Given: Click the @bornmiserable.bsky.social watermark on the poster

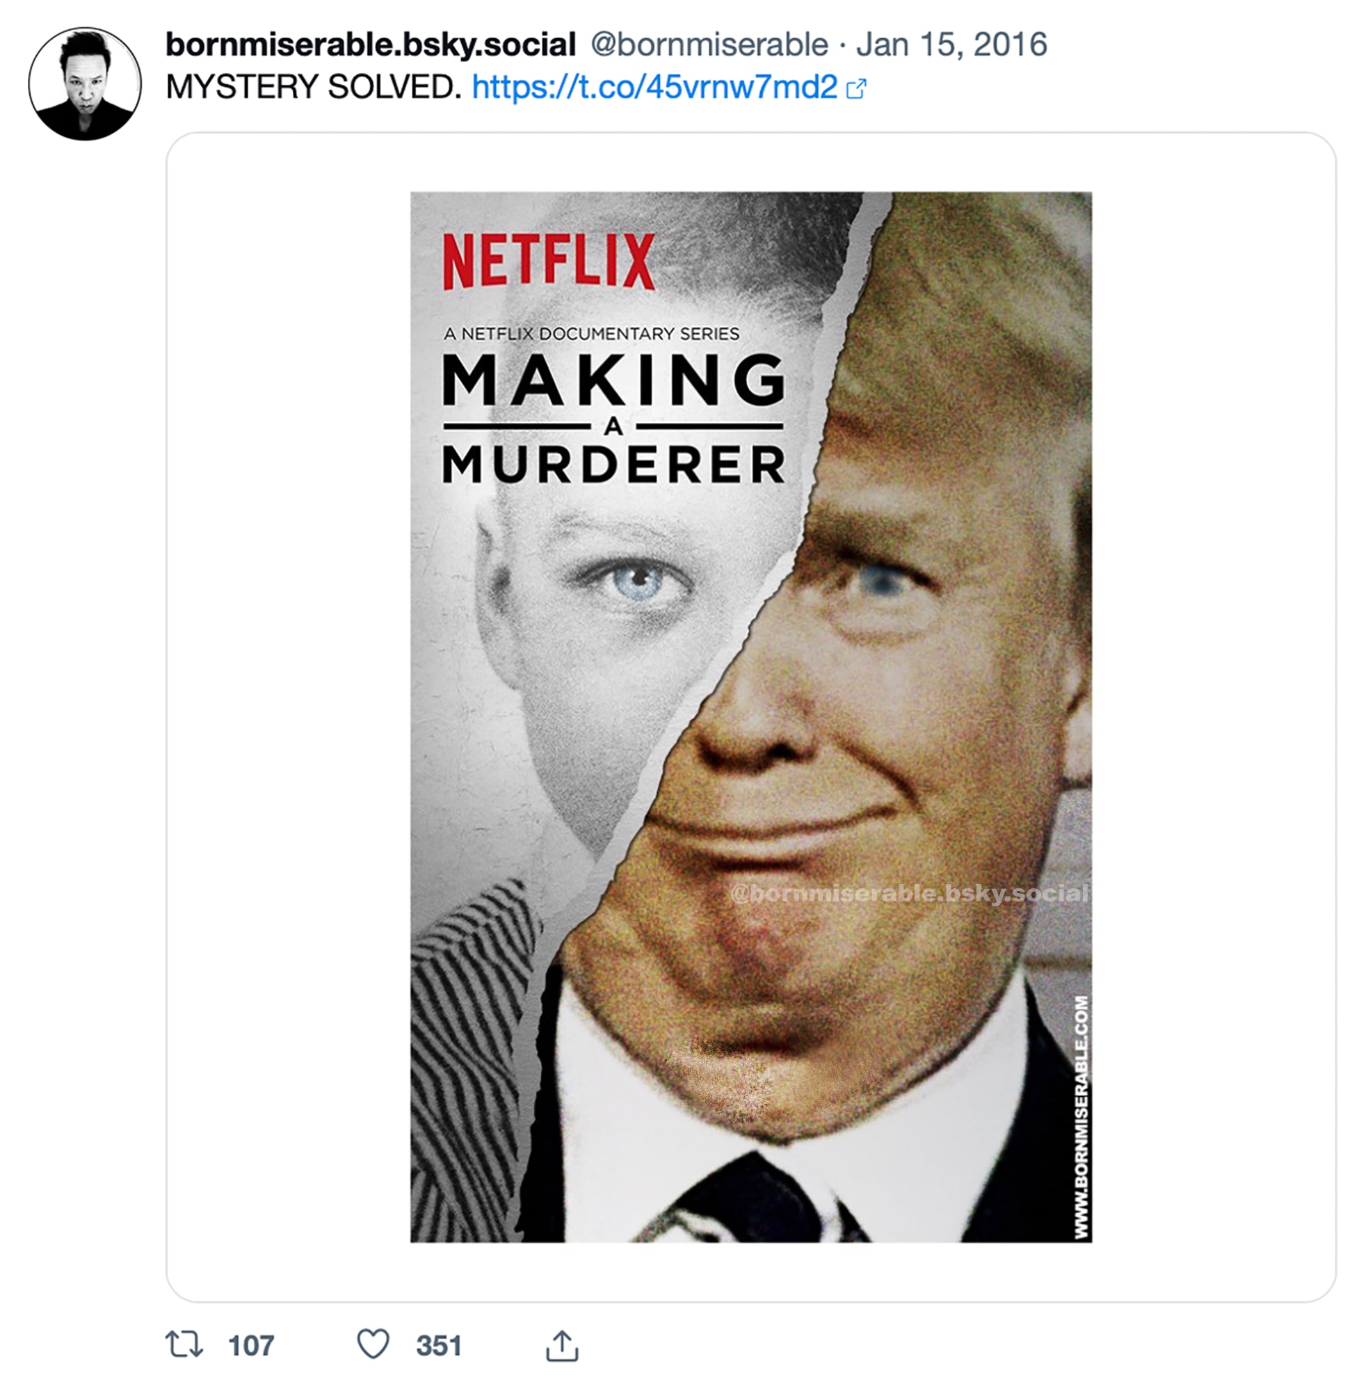Looking at the screenshot, I should pos(909,894).
